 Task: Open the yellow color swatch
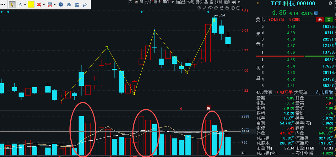pos(31,4)
